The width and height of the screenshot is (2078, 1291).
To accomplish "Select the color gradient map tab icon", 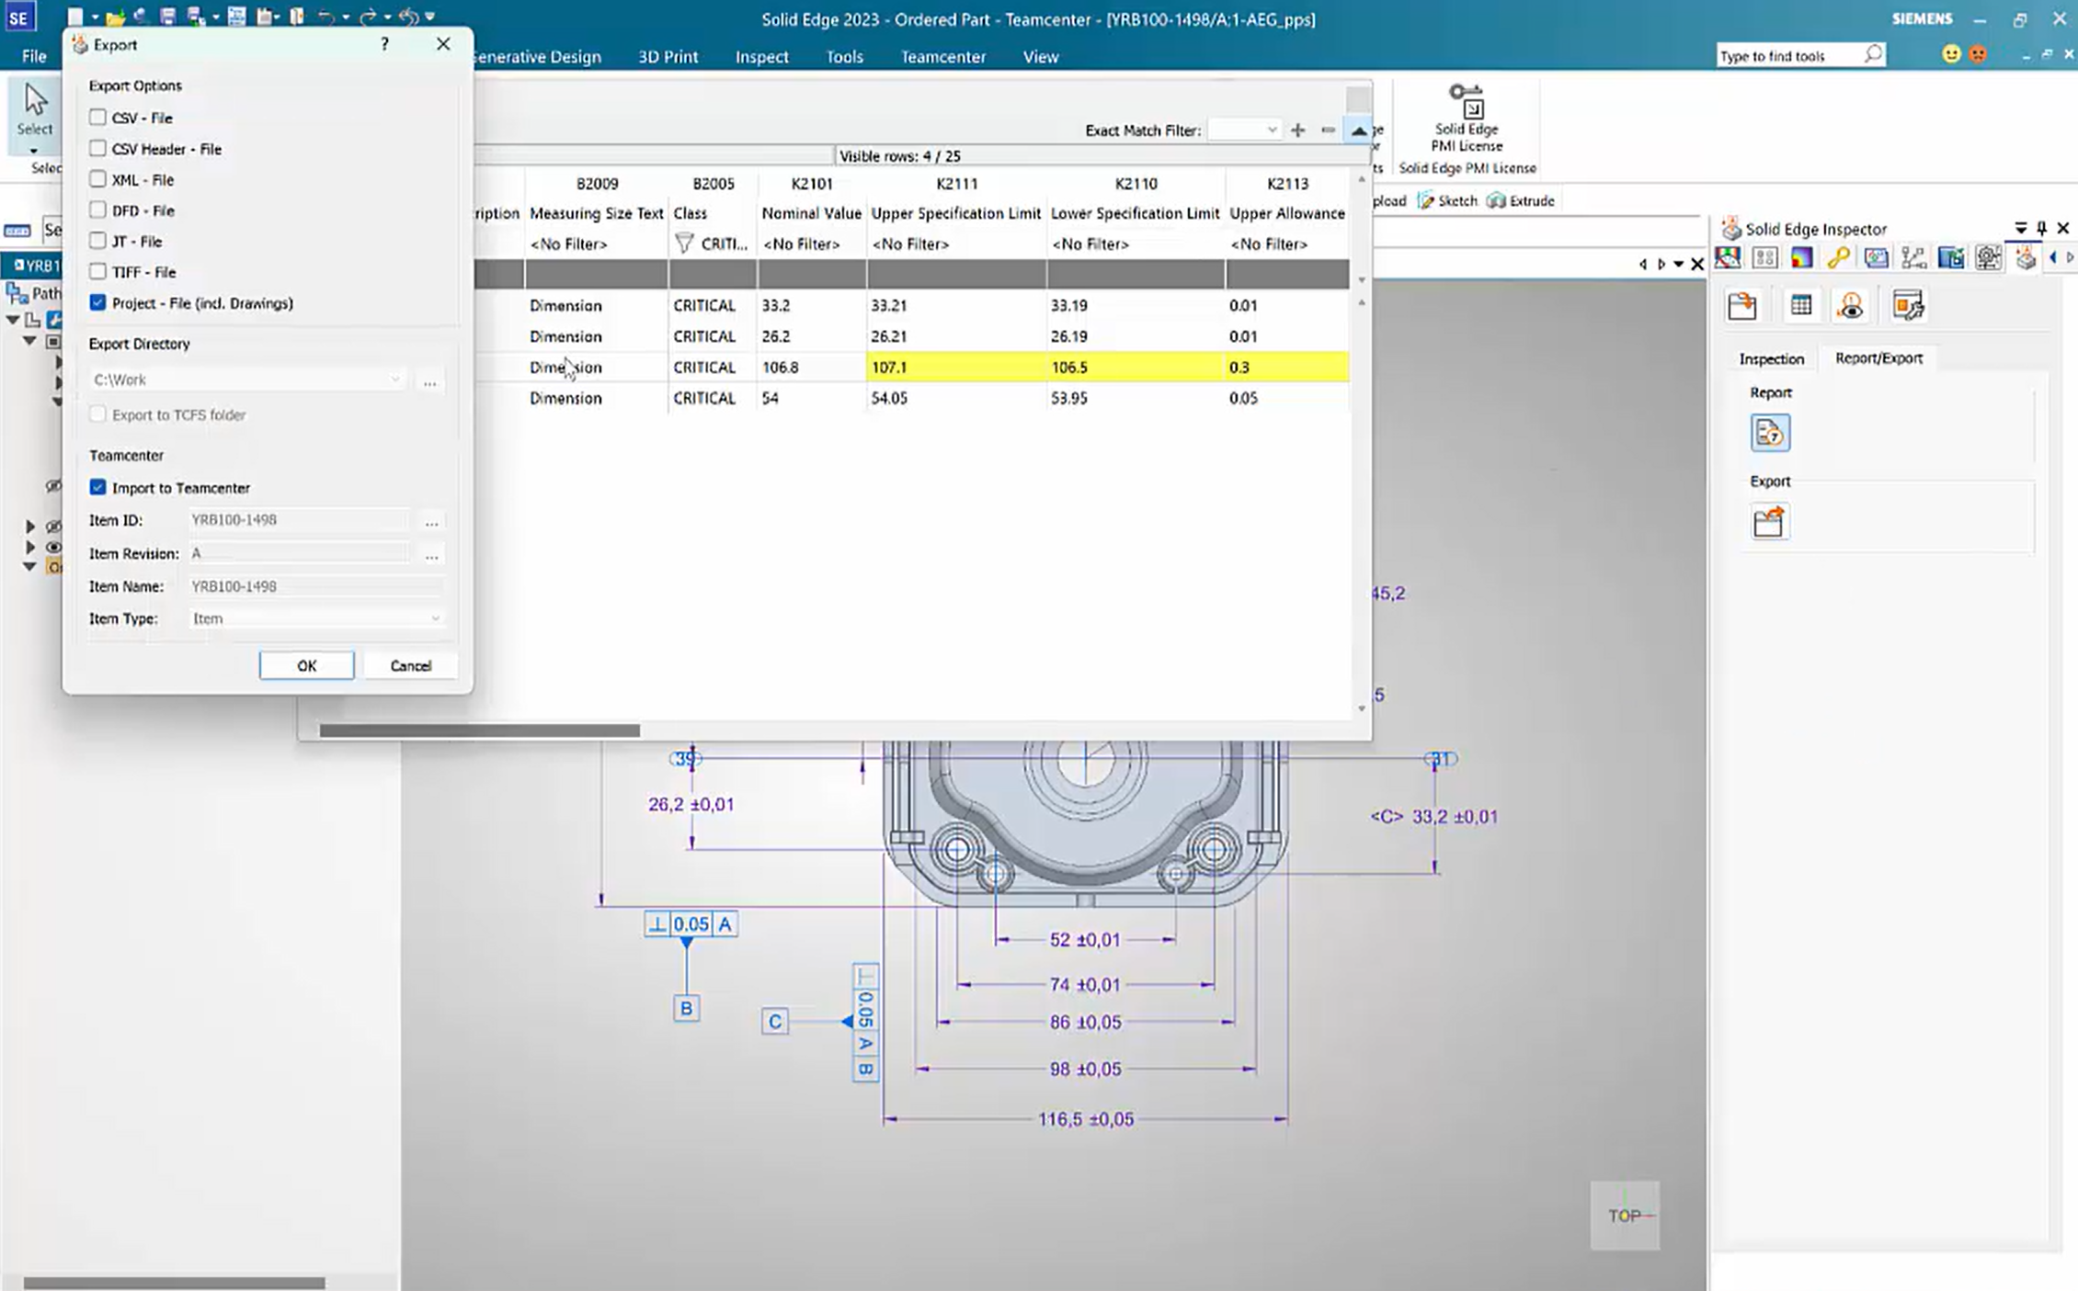I will click(1801, 258).
